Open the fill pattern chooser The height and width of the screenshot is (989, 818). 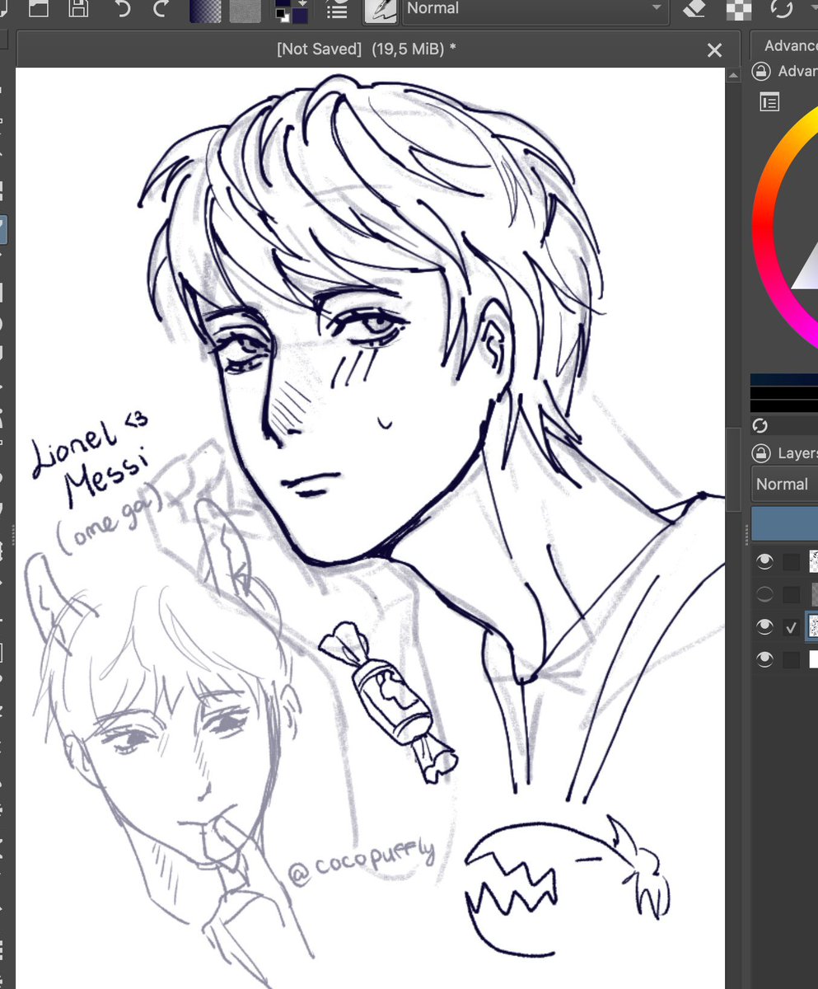tap(245, 11)
